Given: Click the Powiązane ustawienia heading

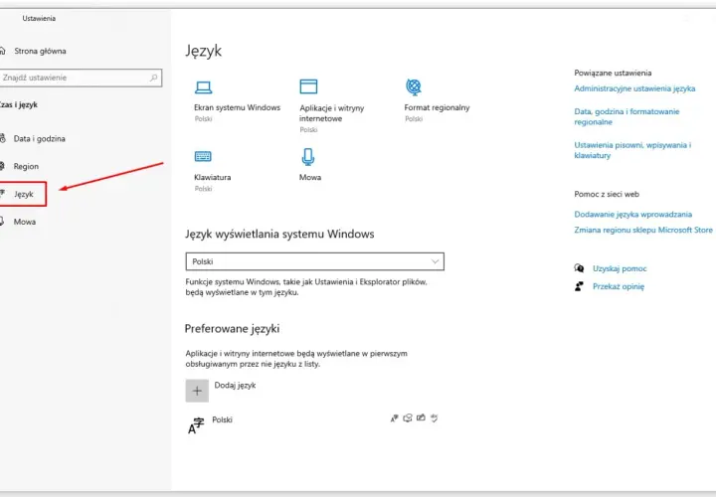Looking at the screenshot, I should point(613,73).
